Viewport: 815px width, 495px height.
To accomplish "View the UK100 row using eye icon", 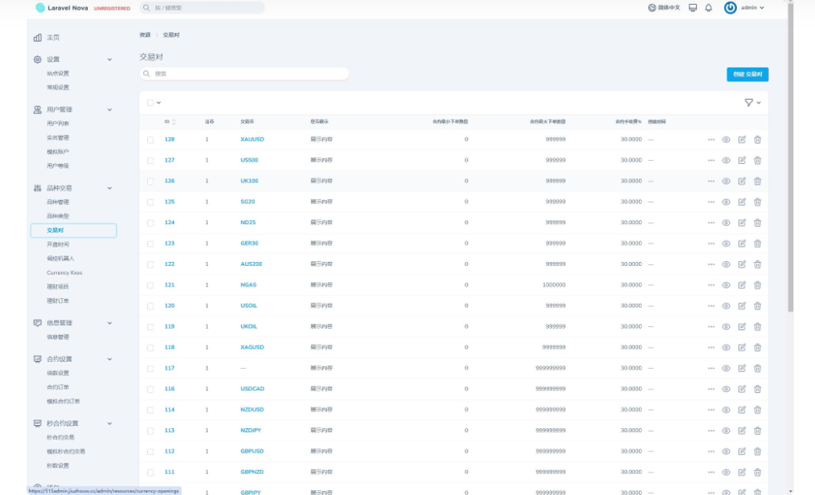I will point(726,181).
